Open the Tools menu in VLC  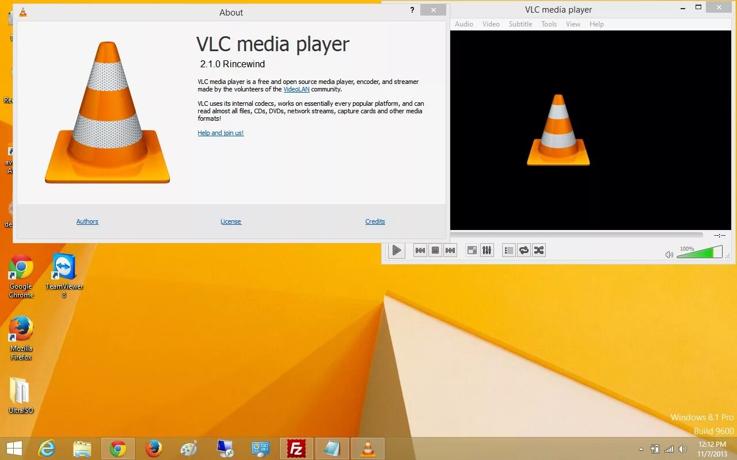549,24
